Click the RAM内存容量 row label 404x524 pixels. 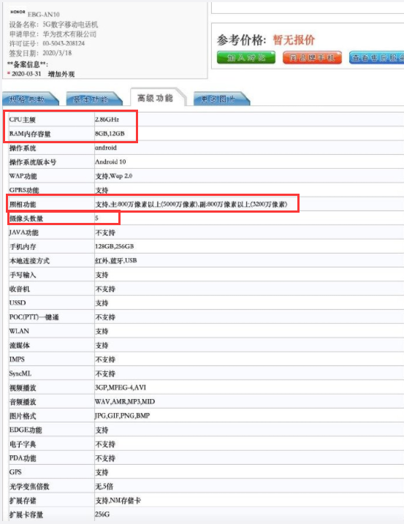point(30,134)
